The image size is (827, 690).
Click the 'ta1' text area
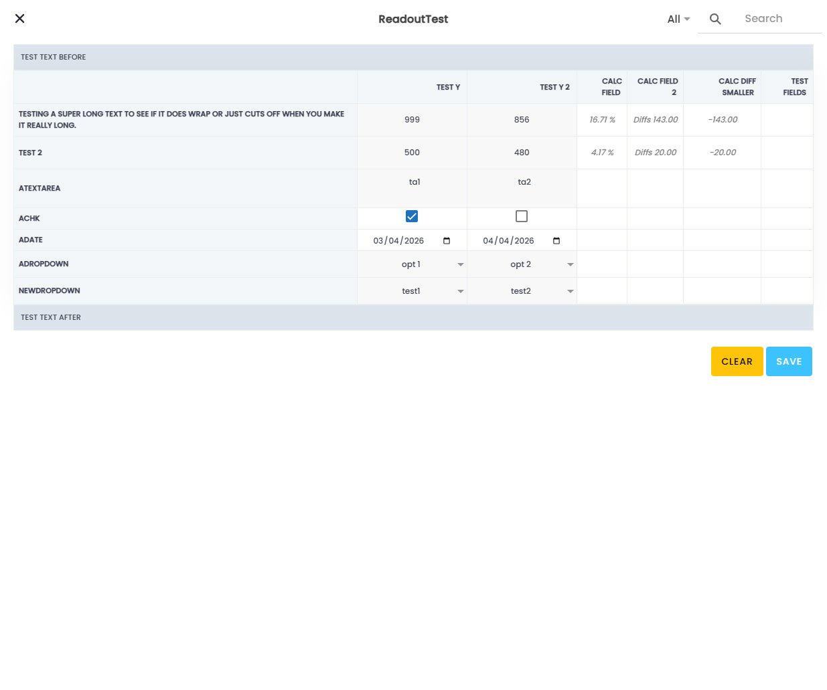point(412,188)
